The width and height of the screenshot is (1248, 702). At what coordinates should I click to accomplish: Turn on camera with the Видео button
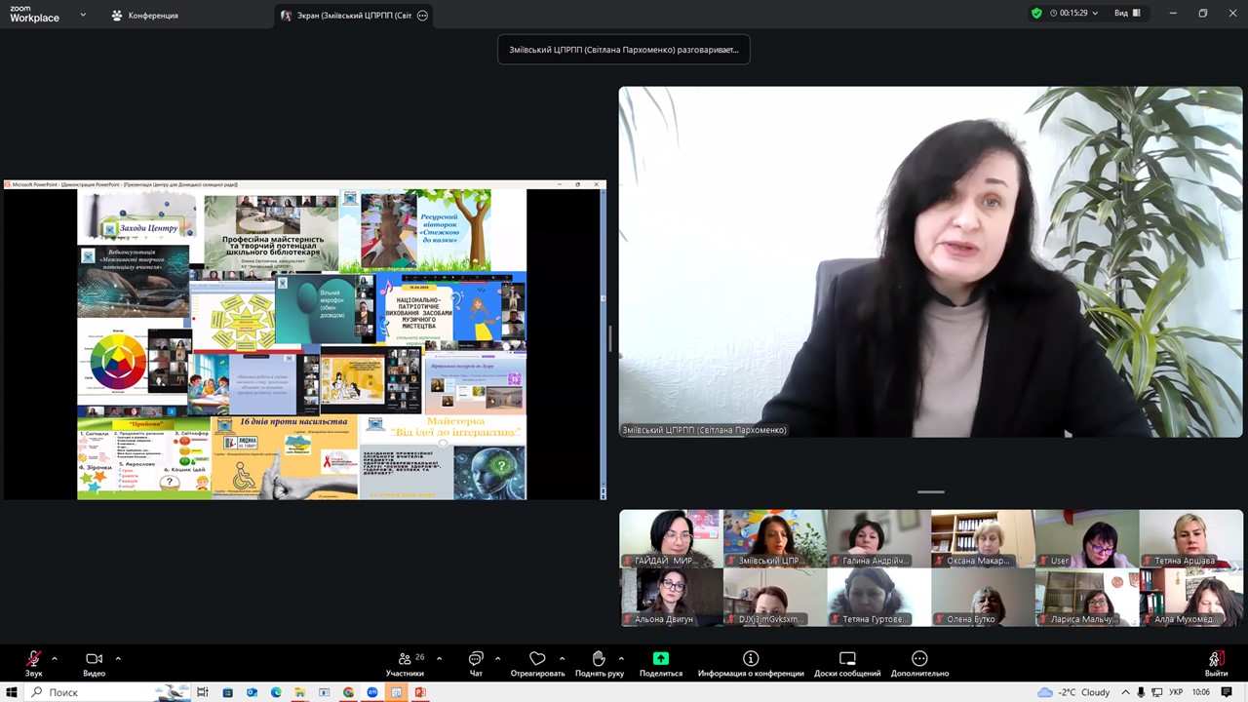point(94,659)
